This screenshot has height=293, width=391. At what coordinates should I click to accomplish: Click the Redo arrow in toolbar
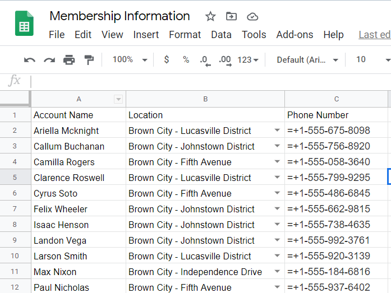(x=49, y=60)
